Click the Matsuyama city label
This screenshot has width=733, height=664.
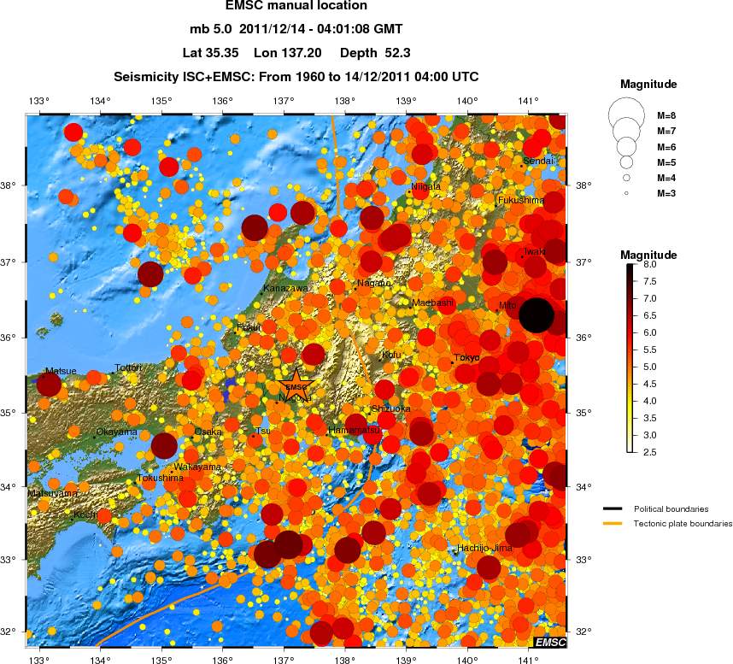coord(52,493)
